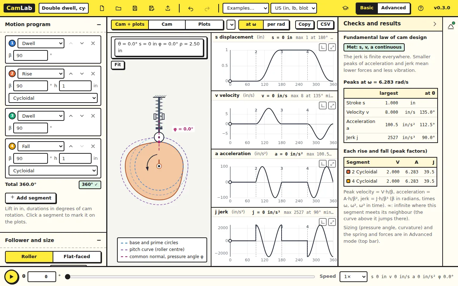Screen dimensions: 458x286
Task: Collapse the Motion program panel
Action: coord(99,25)
